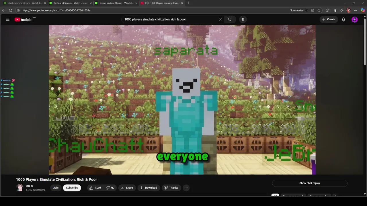The width and height of the screenshot is (367, 206).
Task: Open YouTube account avatar menu
Action: coord(355,19)
